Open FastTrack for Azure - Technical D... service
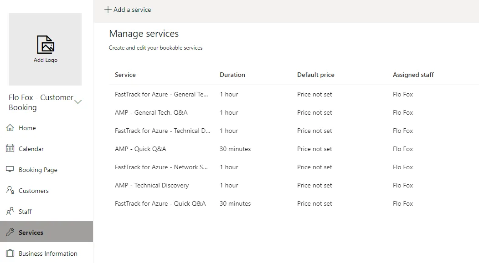The width and height of the screenshot is (479, 263). point(163,131)
